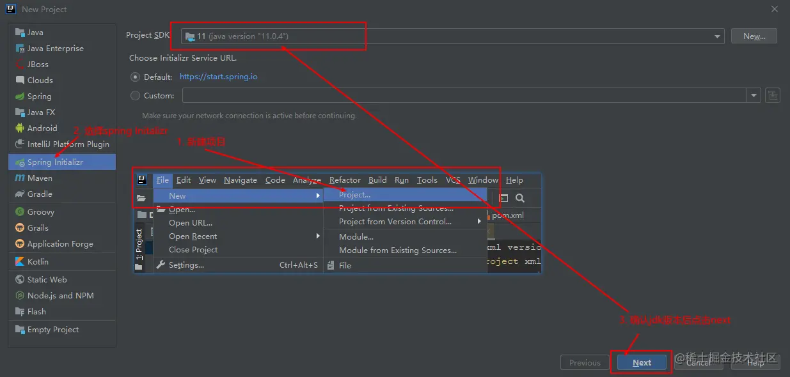
Task: Open the Analyze menu
Action: [x=307, y=180]
